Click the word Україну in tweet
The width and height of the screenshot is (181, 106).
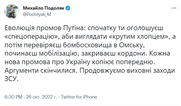tap(78, 62)
